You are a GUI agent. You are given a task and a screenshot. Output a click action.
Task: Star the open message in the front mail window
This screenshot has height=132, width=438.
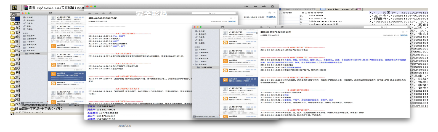(x=403, y=32)
